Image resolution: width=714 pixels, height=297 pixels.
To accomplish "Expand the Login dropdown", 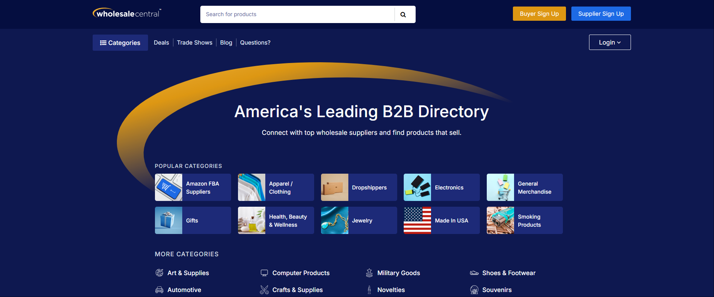I will click(609, 42).
